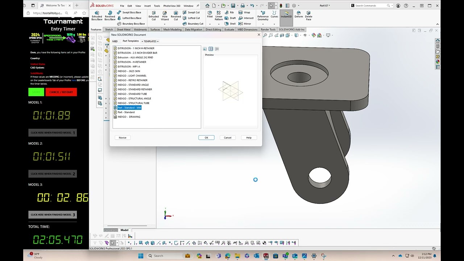Switch to the Sheet Metal tab
This screenshot has height=261, width=464.
pos(123,30)
